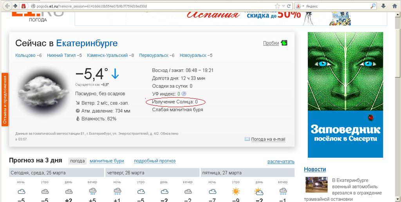Screen dimensions: 401x202
Task: Click the Погода на e-mail link
Action: (268, 139)
